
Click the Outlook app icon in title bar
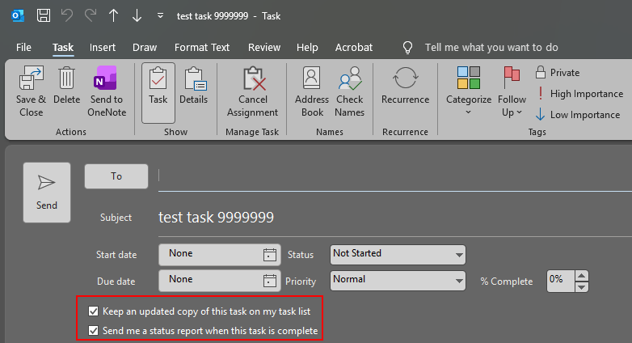pyautogui.click(x=18, y=15)
